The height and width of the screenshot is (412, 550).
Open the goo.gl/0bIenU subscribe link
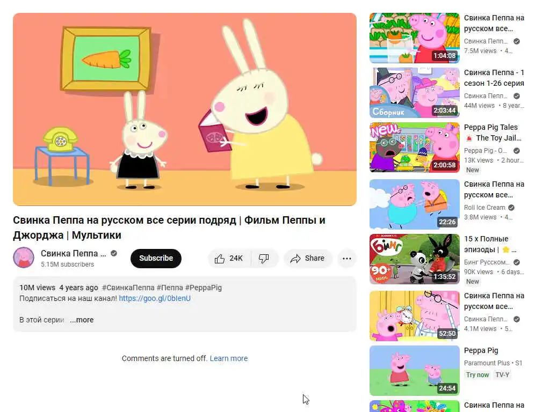[155, 298]
